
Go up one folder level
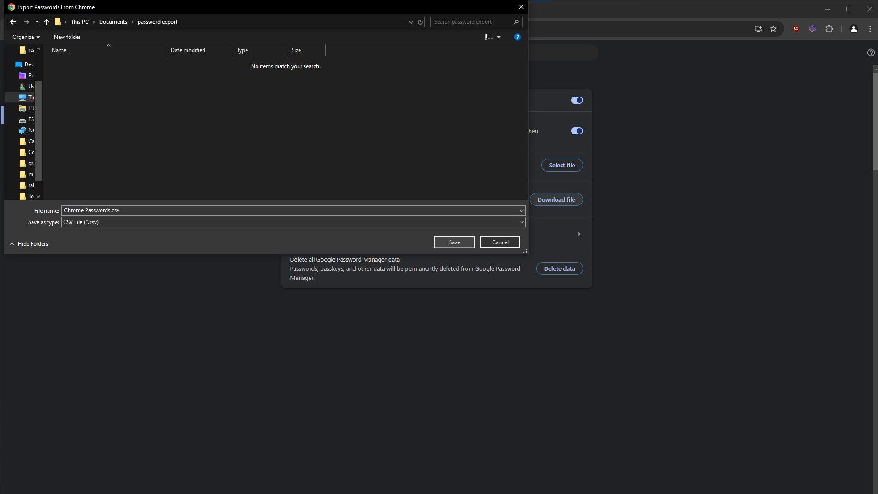(x=47, y=22)
